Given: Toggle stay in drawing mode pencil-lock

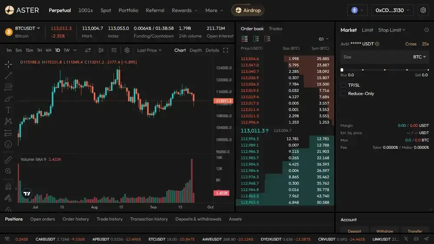Looking at the screenshot, I should 8,198.
